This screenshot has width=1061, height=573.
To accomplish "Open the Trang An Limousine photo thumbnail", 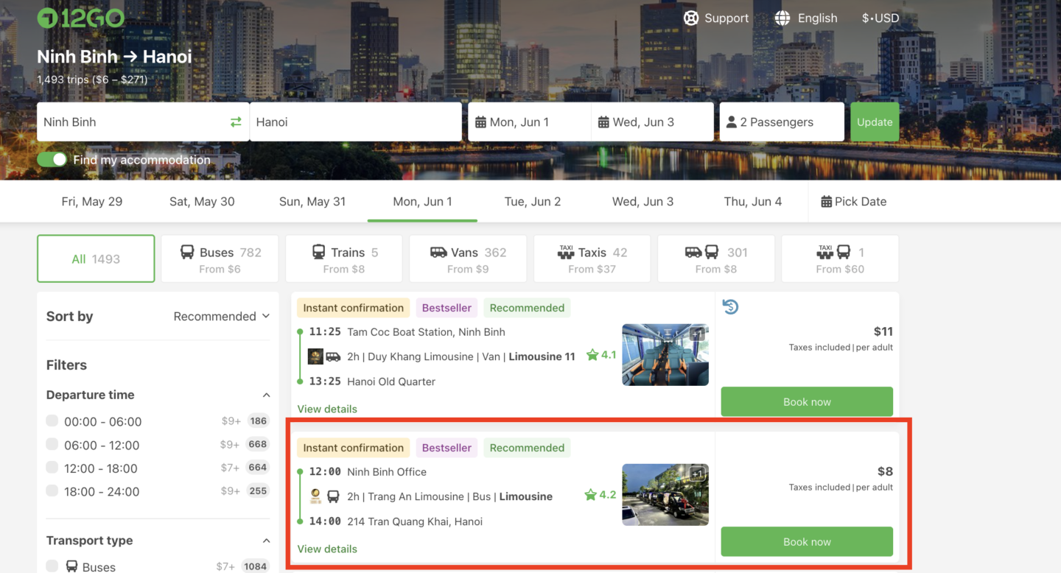I will (665, 495).
